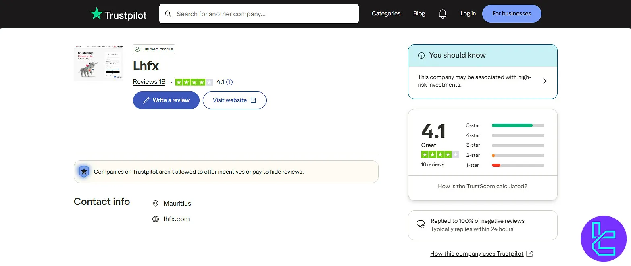Click the Claimed profile badge
The width and height of the screenshot is (631, 266).
tap(154, 49)
